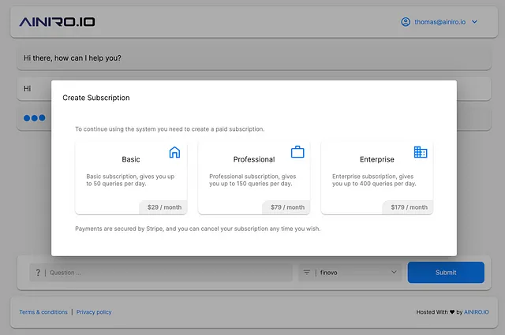Click the Basic plan house icon
The image size is (505, 335).
(174, 152)
